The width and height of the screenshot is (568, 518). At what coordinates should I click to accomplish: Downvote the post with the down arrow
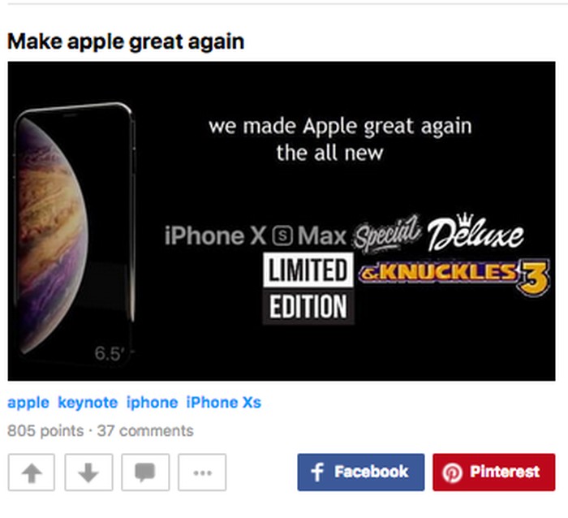point(88,473)
